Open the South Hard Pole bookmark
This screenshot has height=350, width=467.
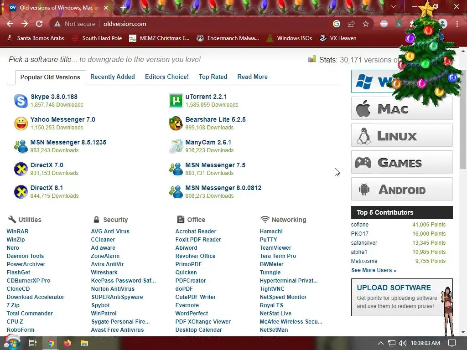point(98,38)
